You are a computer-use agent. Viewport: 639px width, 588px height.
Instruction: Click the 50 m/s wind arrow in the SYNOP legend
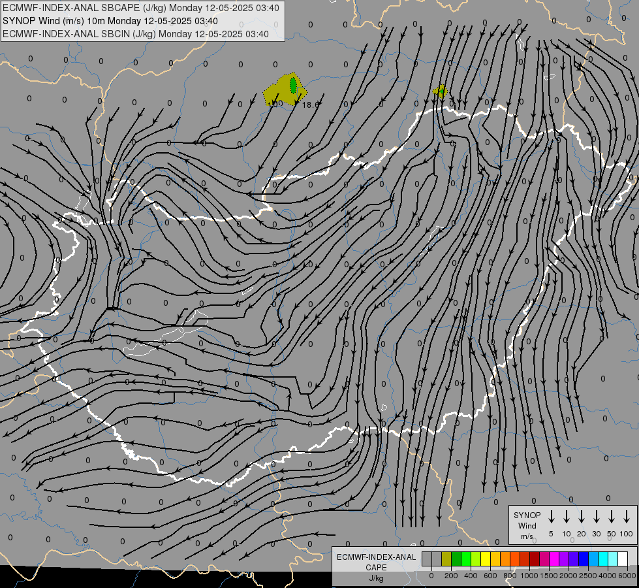(x=612, y=517)
